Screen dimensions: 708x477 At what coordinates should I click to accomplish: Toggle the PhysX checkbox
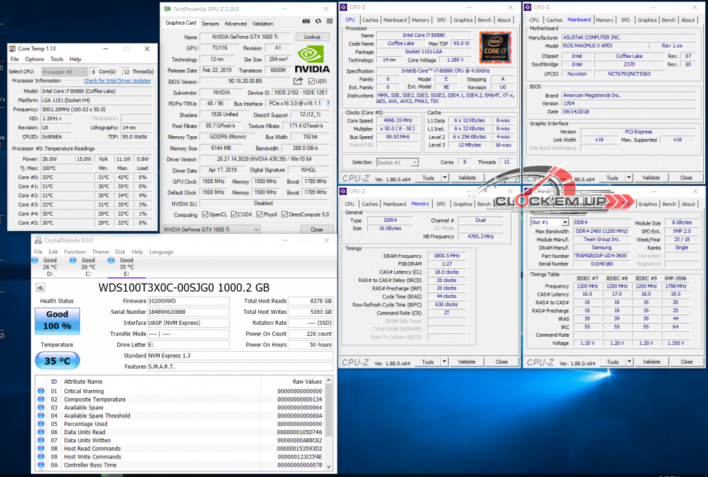click(x=260, y=215)
